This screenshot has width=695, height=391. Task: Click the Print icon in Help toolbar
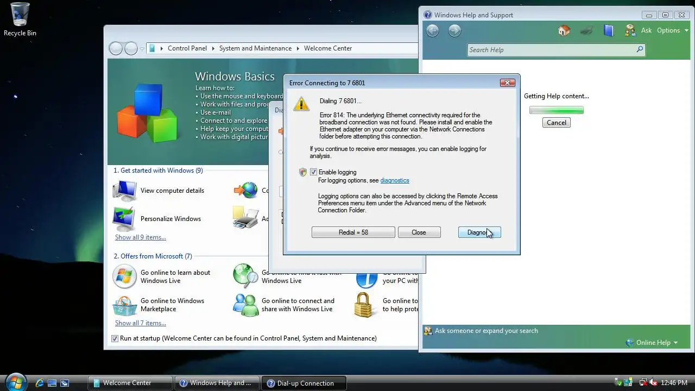coord(586,30)
